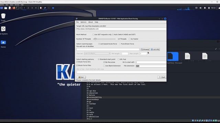Click the dirs/files list path field
220x123 pixels.
pyautogui.click(x=108, y=49)
